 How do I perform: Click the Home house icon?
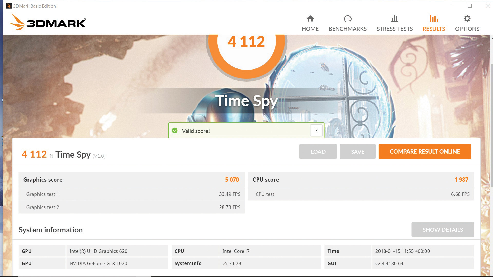(310, 18)
